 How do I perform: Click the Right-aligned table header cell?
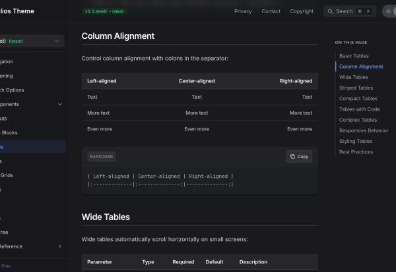[296, 81]
